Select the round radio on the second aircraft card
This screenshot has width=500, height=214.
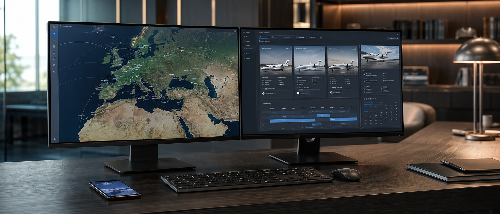[x=298, y=93]
